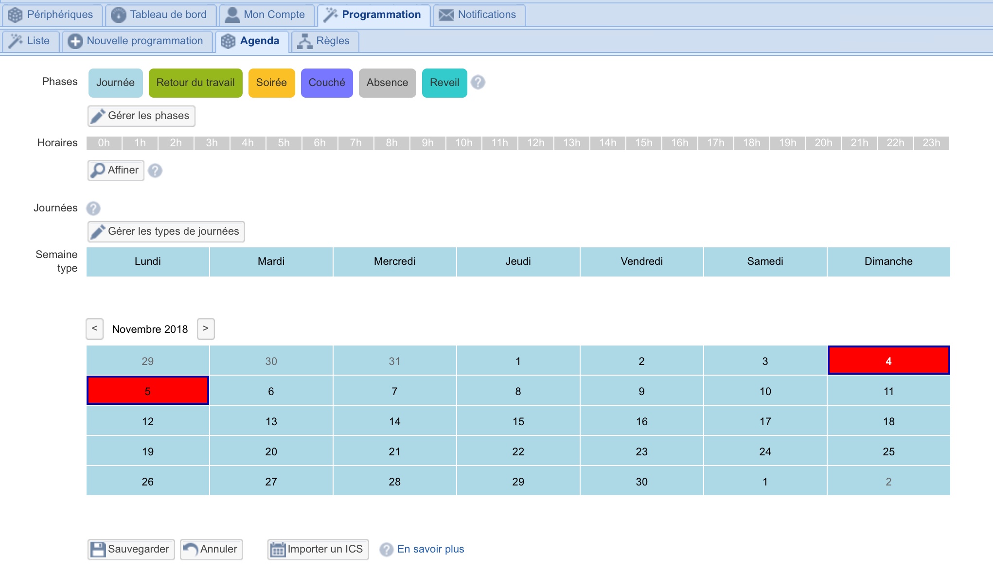Open help icon next to Phases
Screen dimensions: 993x571
click(478, 82)
